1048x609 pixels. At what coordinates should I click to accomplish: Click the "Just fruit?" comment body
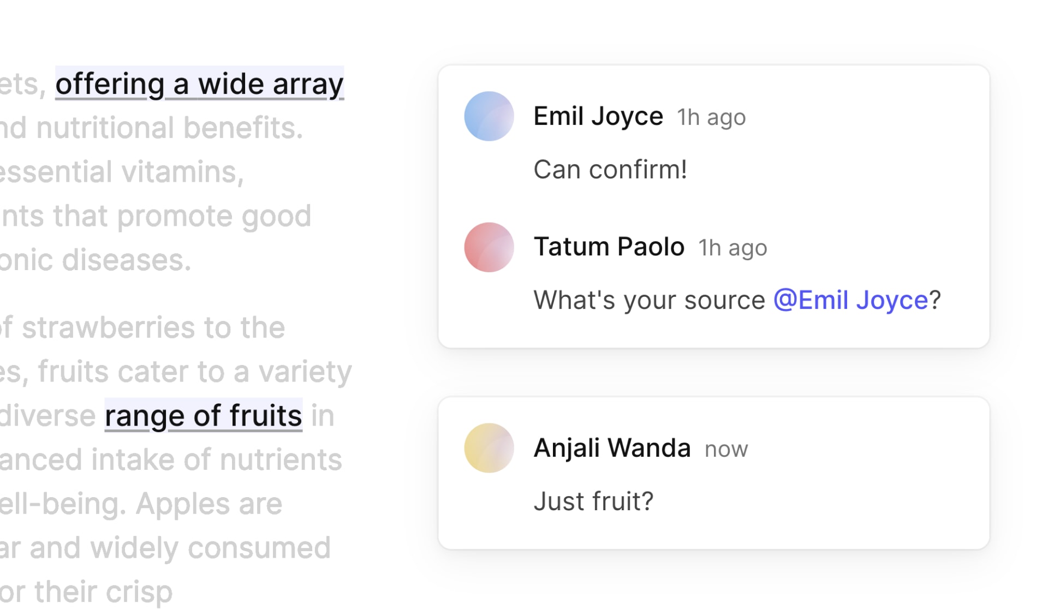click(x=593, y=501)
